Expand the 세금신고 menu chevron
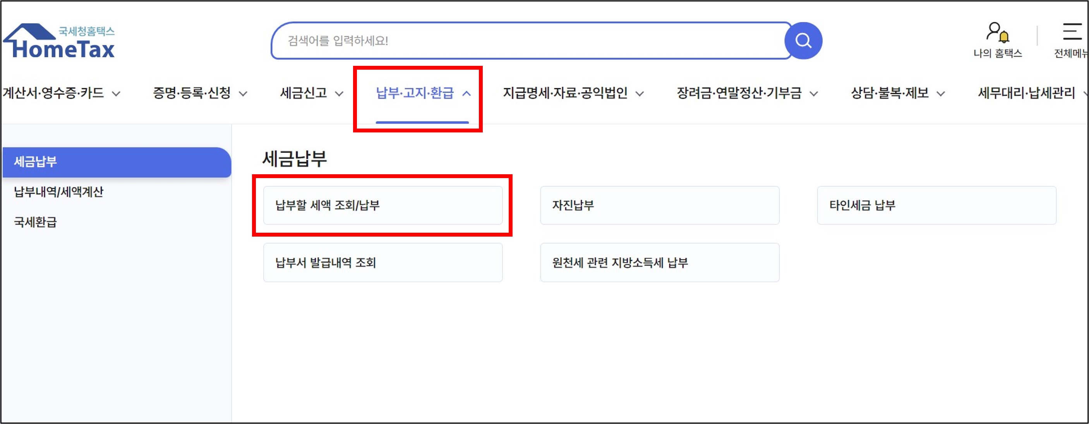 point(339,94)
